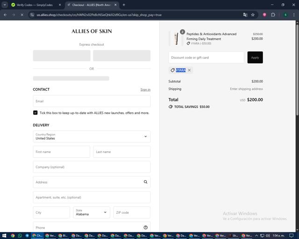
Task: Click the taskbar clock showing 1:54 a. m.
Action: click(278, 236)
